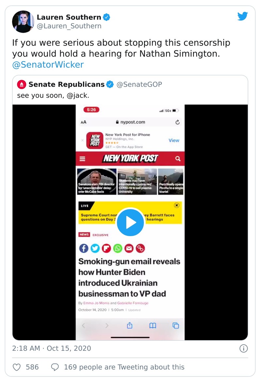The width and height of the screenshot is (261, 382).
Task: Play the embedded video
Action: coord(130,222)
